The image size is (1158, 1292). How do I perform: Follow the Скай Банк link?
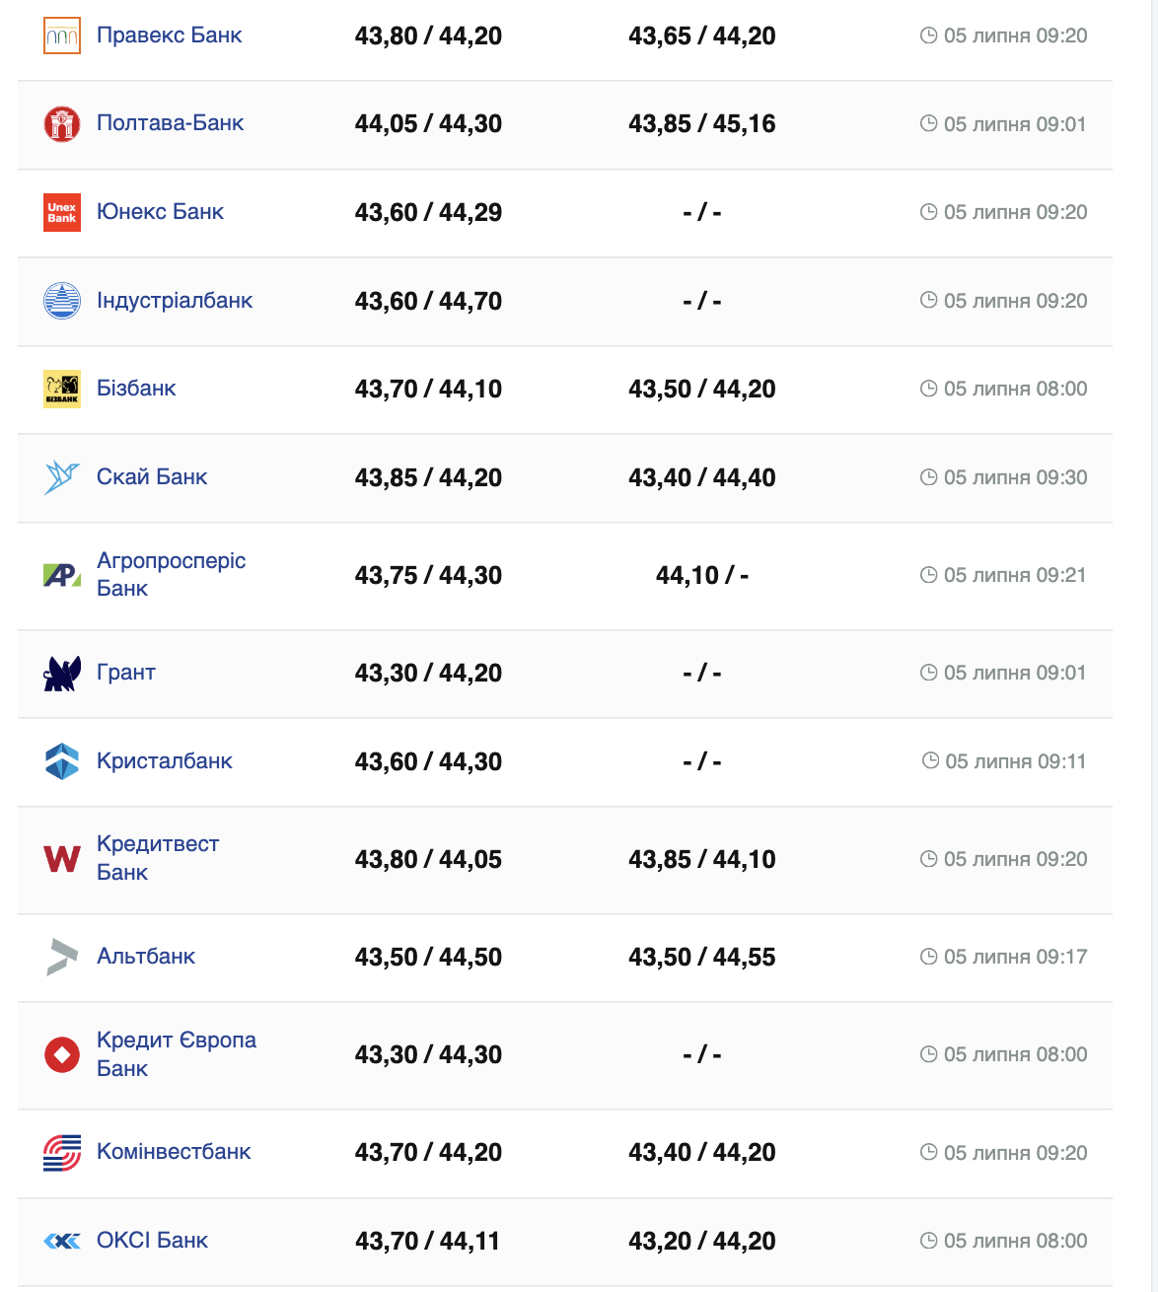(x=152, y=477)
